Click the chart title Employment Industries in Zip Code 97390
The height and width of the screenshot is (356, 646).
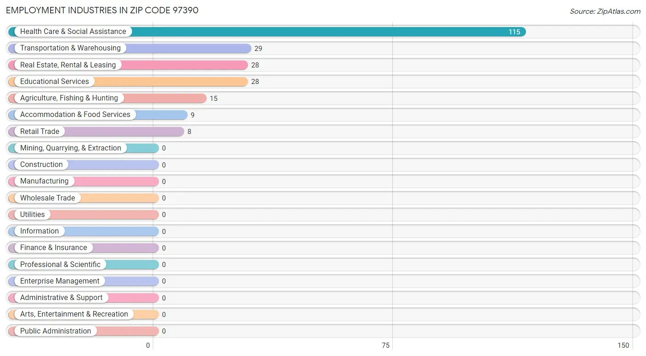click(x=102, y=10)
